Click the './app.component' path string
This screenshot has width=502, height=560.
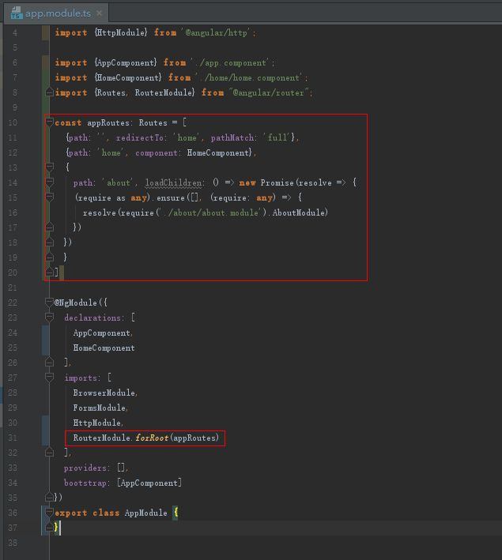(x=232, y=63)
